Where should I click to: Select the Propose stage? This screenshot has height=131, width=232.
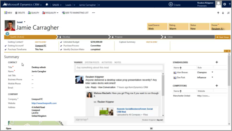(136, 37)
